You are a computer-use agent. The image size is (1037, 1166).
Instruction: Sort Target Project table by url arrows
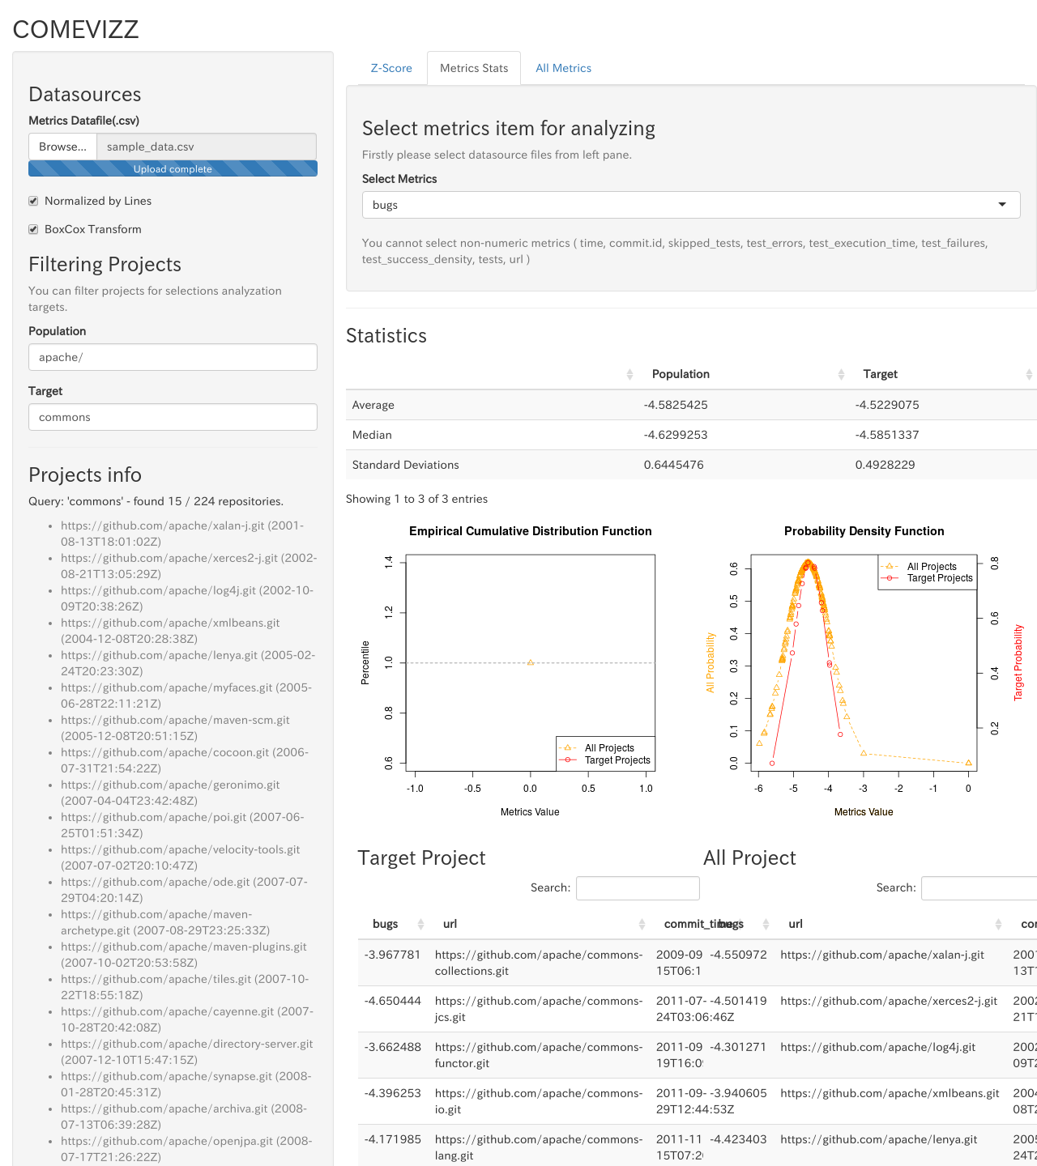(642, 924)
